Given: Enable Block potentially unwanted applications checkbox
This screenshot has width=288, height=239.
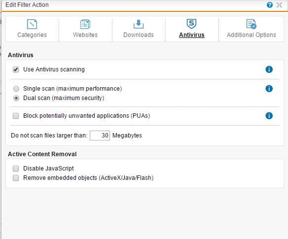Looking at the screenshot, I should pyautogui.click(x=16, y=116).
